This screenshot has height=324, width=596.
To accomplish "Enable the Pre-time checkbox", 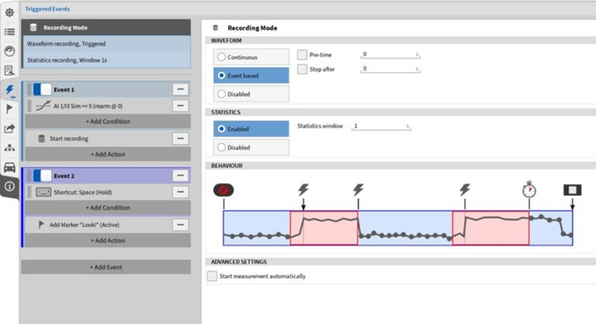I will [302, 55].
